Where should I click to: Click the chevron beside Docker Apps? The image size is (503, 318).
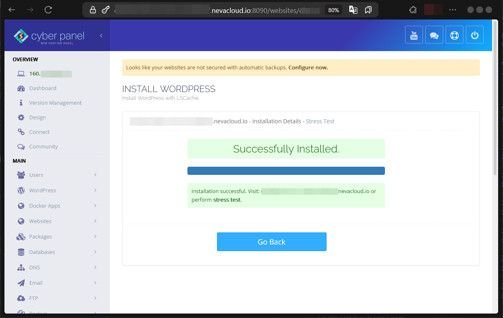(x=95, y=206)
